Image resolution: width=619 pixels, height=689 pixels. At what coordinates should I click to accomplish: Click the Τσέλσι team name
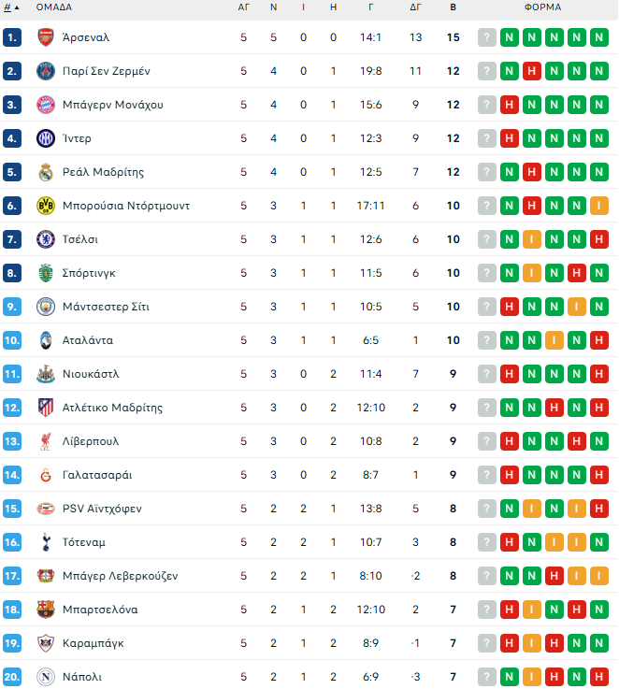pyautogui.click(x=82, y=239)
